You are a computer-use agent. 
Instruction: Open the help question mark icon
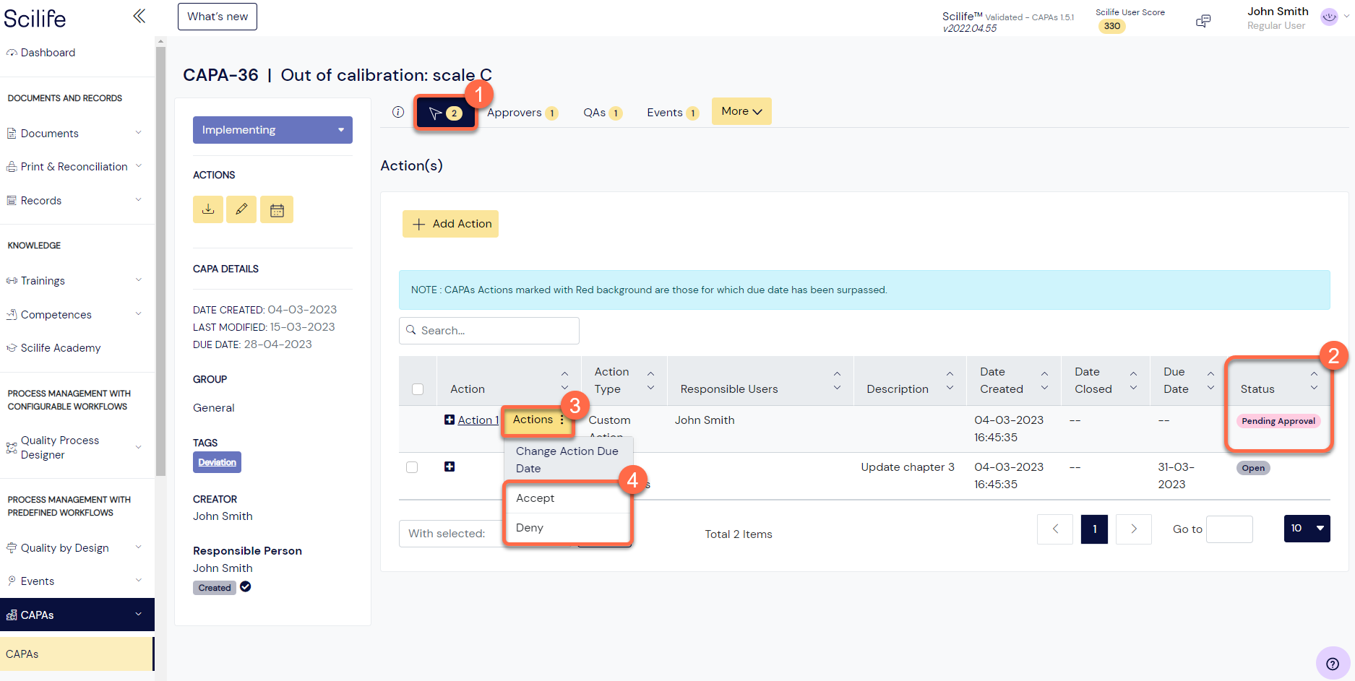click(1333, 663)
